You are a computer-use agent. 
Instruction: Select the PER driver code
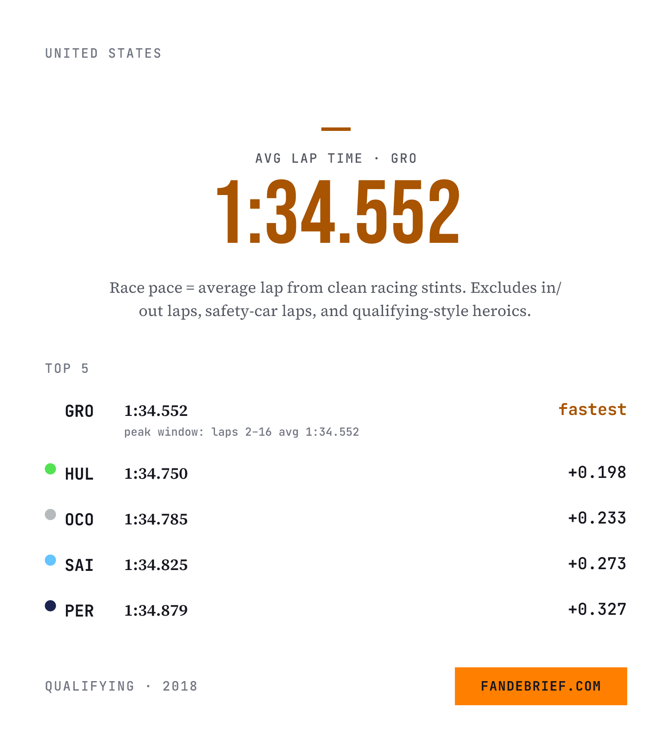(x=79, y=611)
